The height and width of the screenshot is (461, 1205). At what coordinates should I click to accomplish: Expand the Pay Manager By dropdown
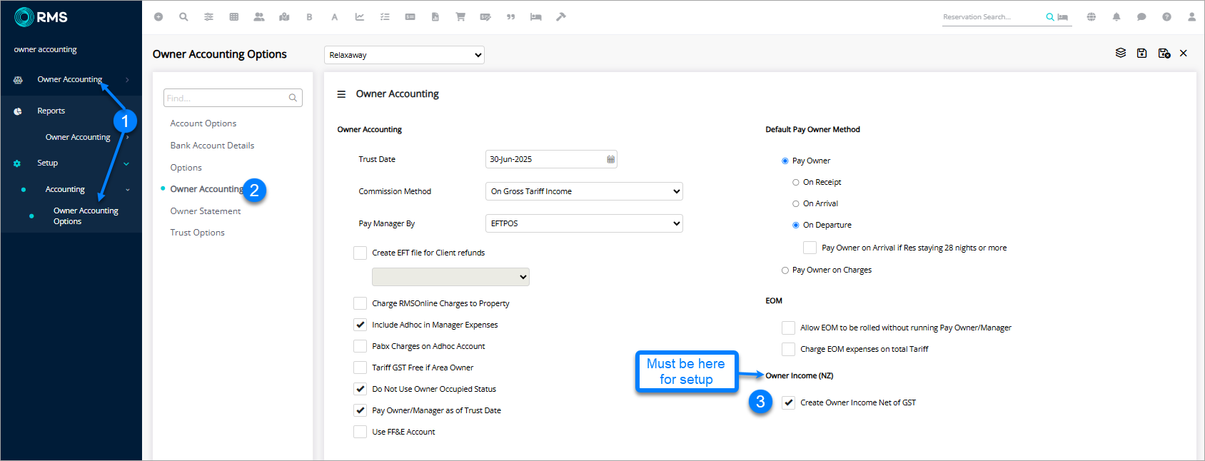[583, 223]
